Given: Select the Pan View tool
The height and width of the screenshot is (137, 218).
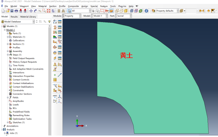Looking at the screenshot, I should click(x=31, y=11).
